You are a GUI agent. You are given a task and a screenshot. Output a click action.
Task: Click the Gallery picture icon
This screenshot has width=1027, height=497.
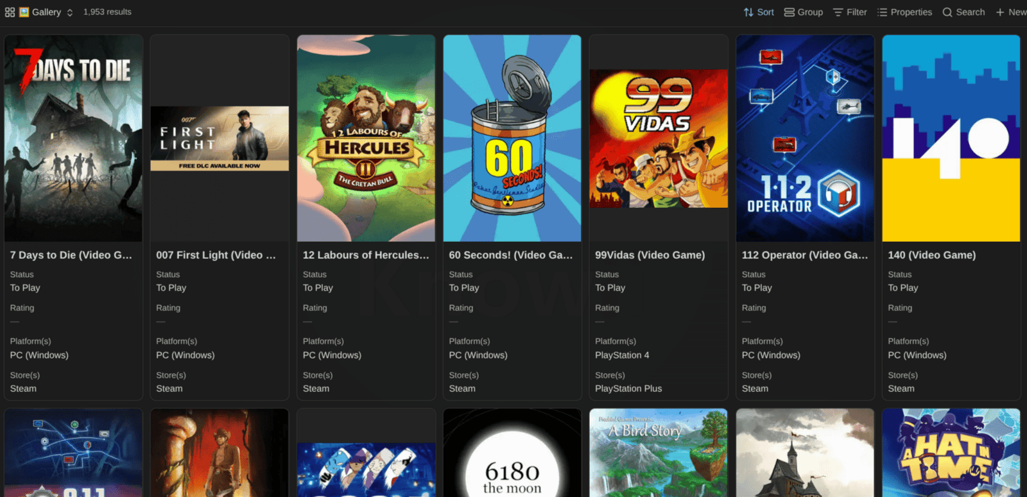coord(24,12)
